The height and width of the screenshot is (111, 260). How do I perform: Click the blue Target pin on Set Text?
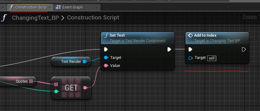(x=106, y=57)
